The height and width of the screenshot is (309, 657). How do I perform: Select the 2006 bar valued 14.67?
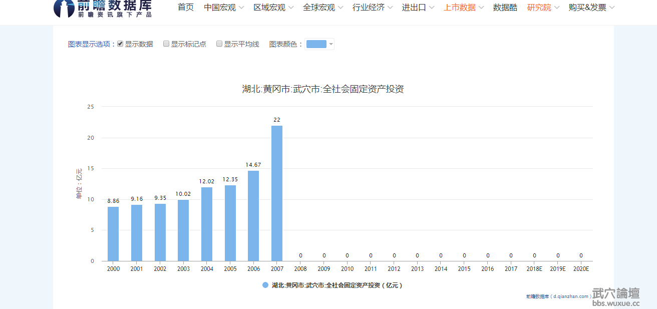point(253,216)
